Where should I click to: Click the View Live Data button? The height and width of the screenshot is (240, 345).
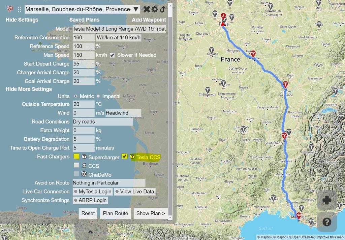coord(135,192)
